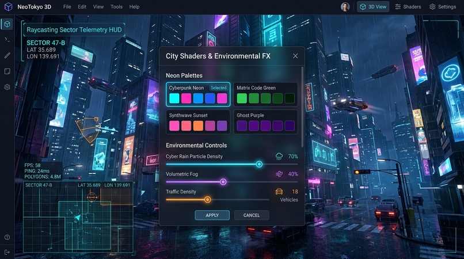464x259 pixels.
Task: Choose the Ghost Purple palette
Action: 266,122
